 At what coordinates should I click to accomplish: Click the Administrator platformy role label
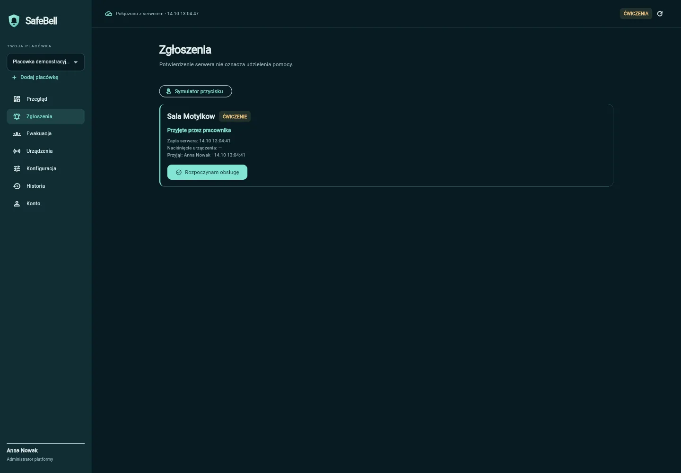click(30, 459)
